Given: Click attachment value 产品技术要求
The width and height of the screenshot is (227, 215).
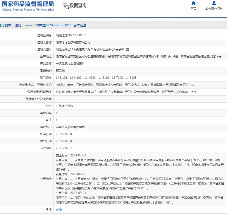Looking at the screenshot, I should (x=65, y=106).
